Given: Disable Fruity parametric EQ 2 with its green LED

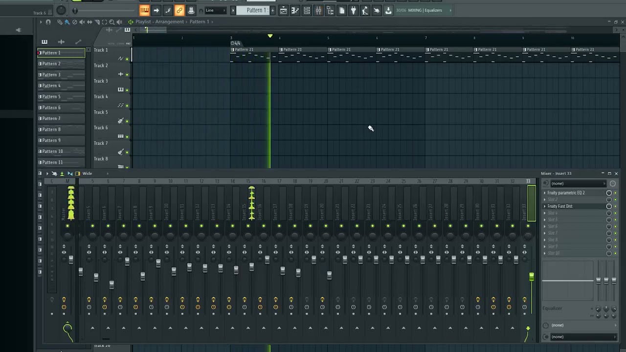Looking at the screenshot, I should pos(615,193).
